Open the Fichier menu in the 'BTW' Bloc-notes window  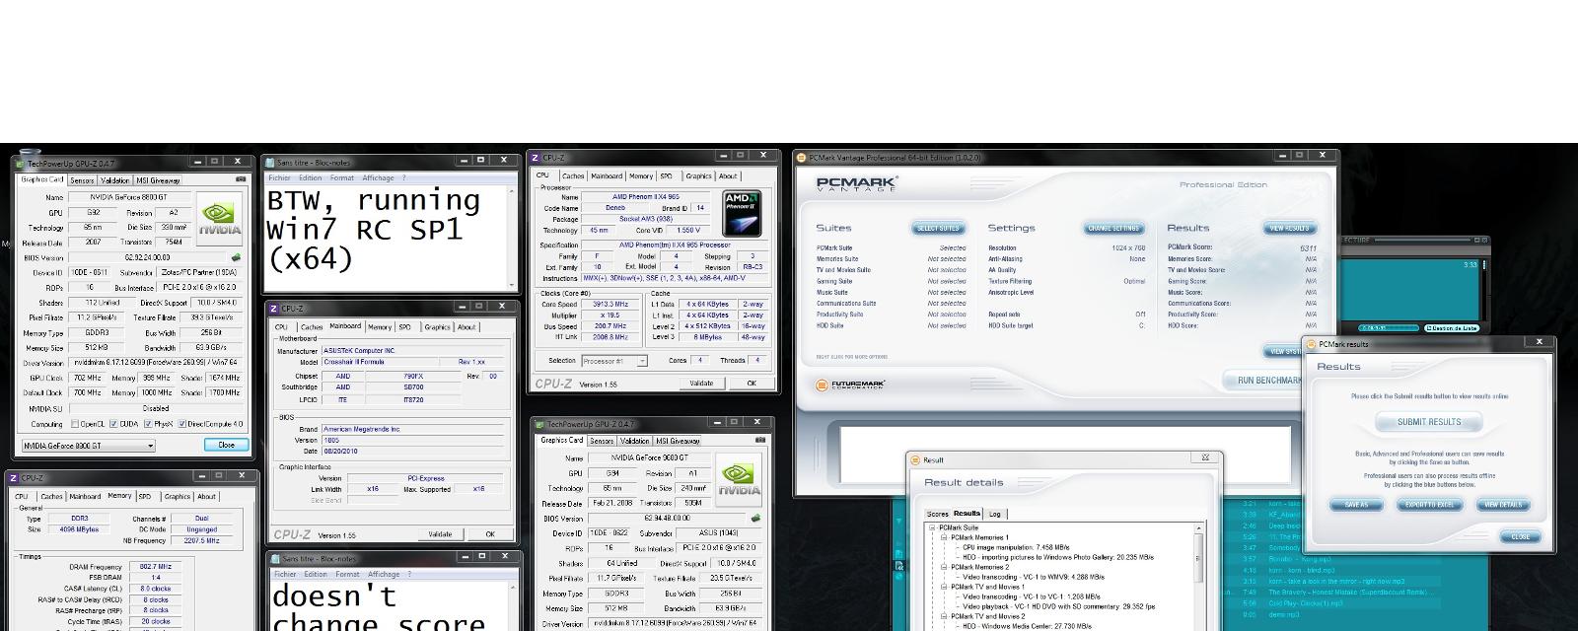coord(279,178)
